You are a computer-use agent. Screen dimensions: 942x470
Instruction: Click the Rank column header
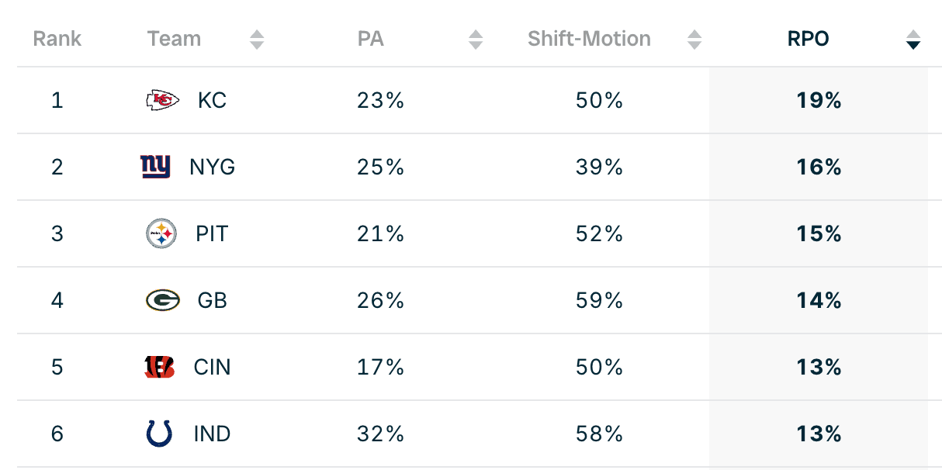pyautogui.click(x=57, y=39)
